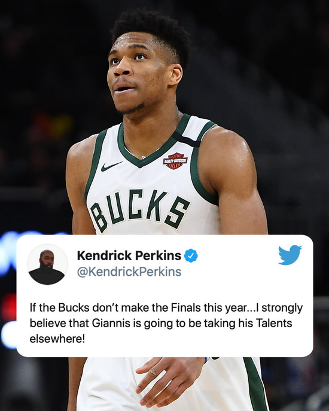Click the words "strongly believe" in the tweet
329x411 pixels.
click(166, 315)
